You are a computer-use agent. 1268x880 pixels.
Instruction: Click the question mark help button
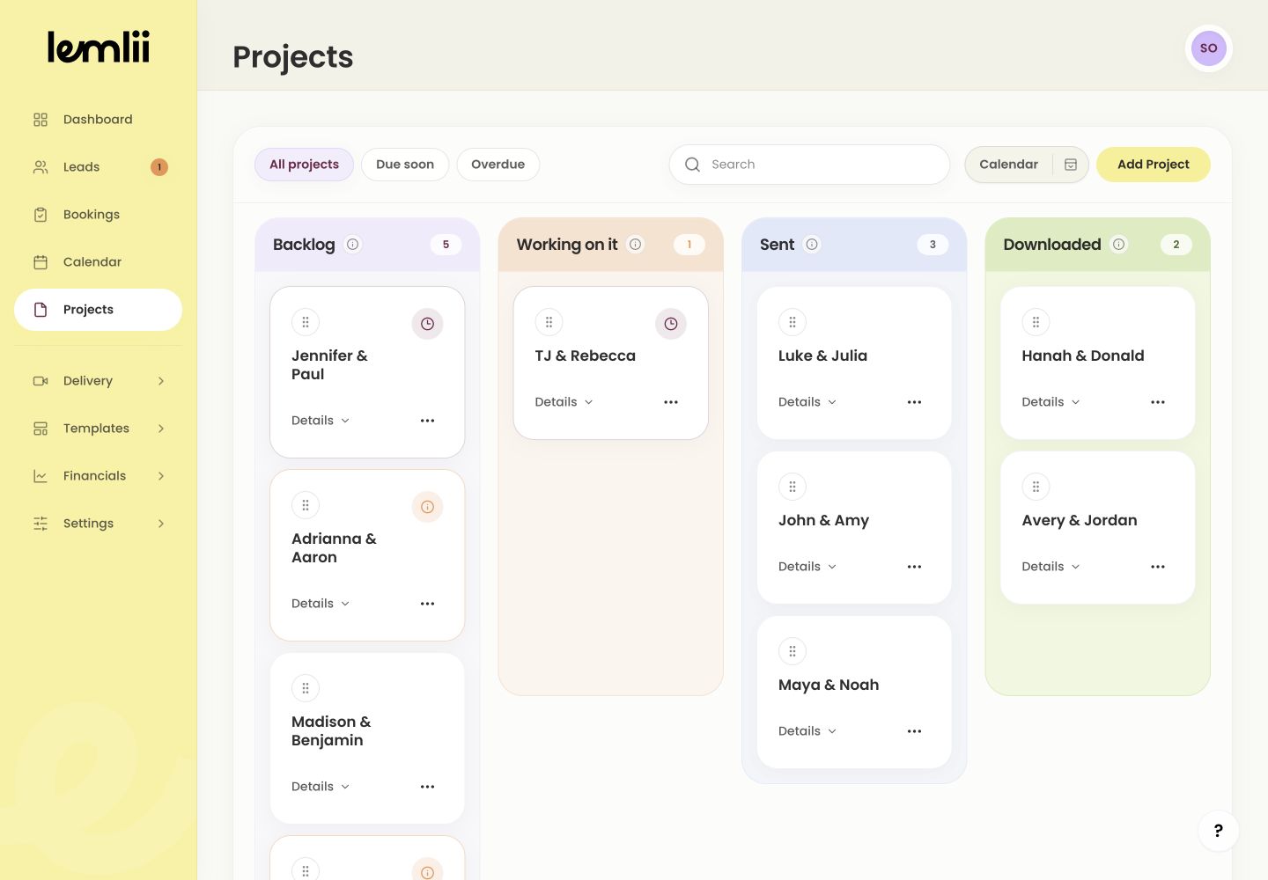(1219, 831)
